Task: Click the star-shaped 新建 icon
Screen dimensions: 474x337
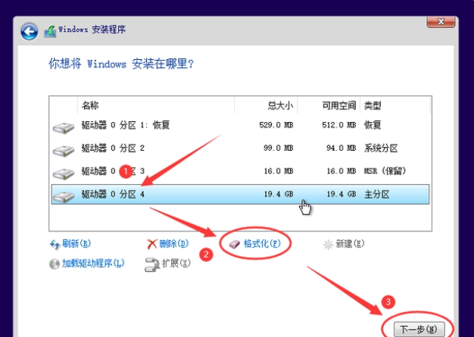Action: click(x=328, y=244)
